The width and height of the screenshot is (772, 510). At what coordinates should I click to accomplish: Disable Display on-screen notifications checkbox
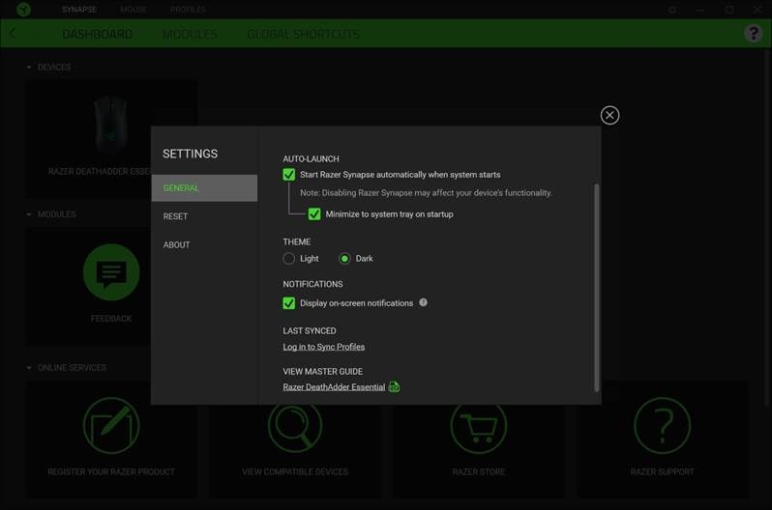(x=289, y=303)
